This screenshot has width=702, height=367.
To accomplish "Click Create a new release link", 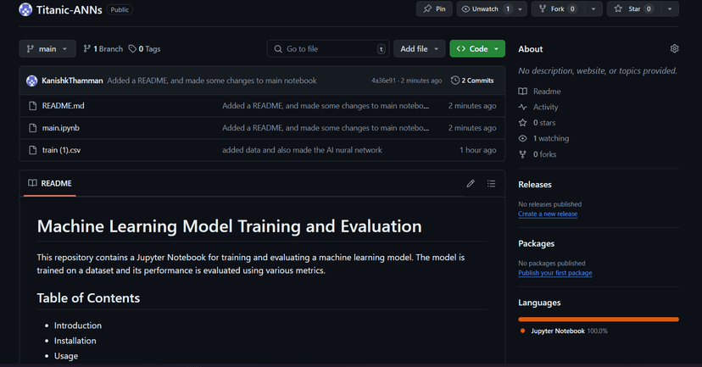I will (548, 214).
